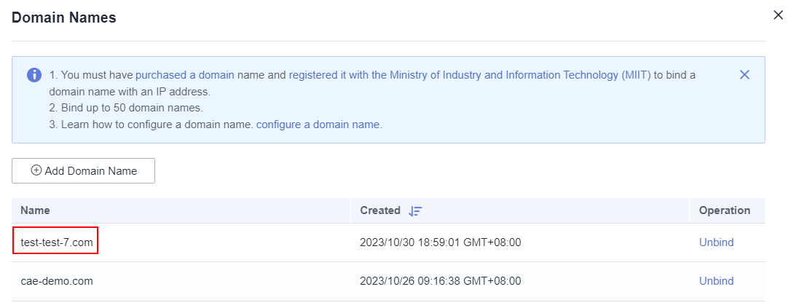Unbind the cae-demo.com domain
Viewport: 788px width, 308px height.
pos(716,281)
